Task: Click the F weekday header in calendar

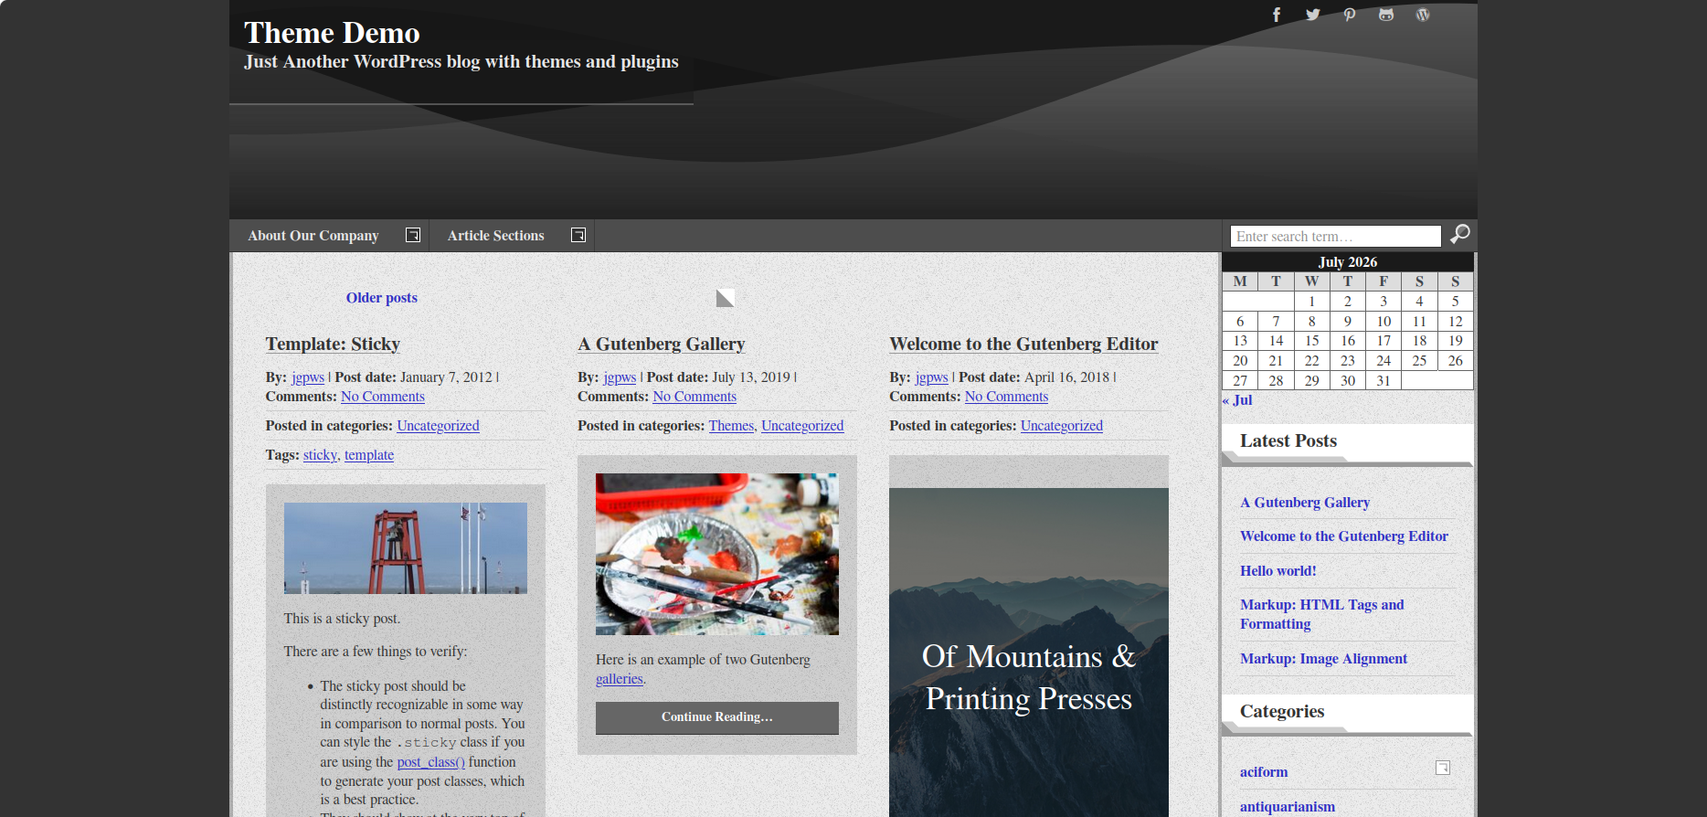Action: (x=1384, y=281)
